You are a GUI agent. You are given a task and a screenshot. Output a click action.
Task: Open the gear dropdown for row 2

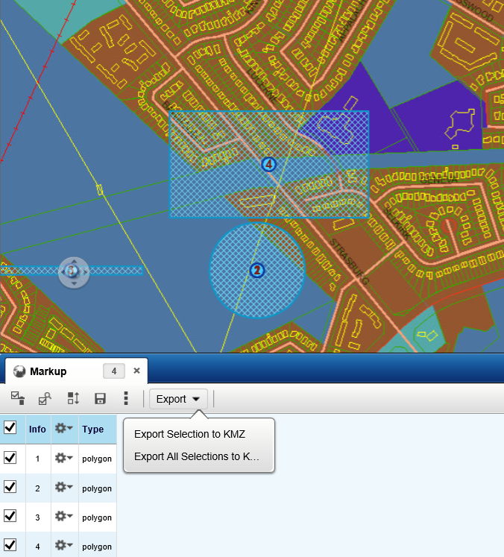click(64, 488)
